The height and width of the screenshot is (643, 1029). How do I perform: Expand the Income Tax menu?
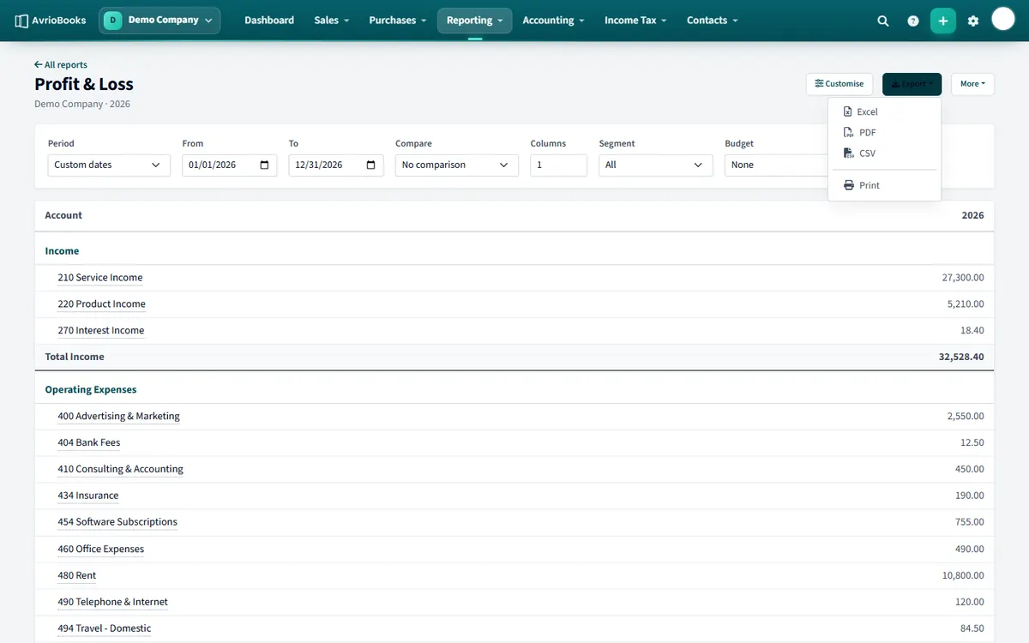[635, 21]
